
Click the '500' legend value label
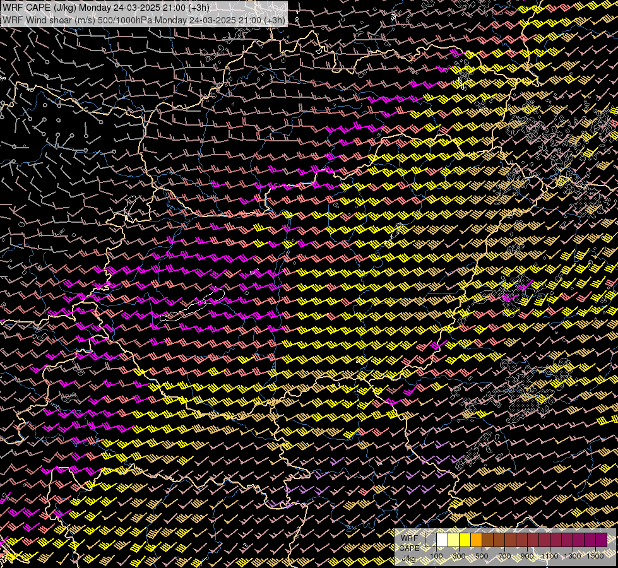click(482, 556)
